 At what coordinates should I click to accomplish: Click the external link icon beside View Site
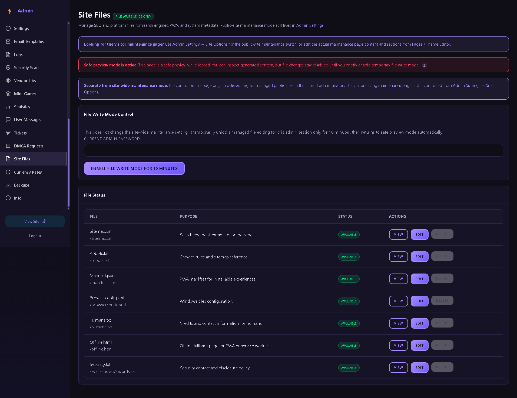pyautogui.click(x=44, y=221)
